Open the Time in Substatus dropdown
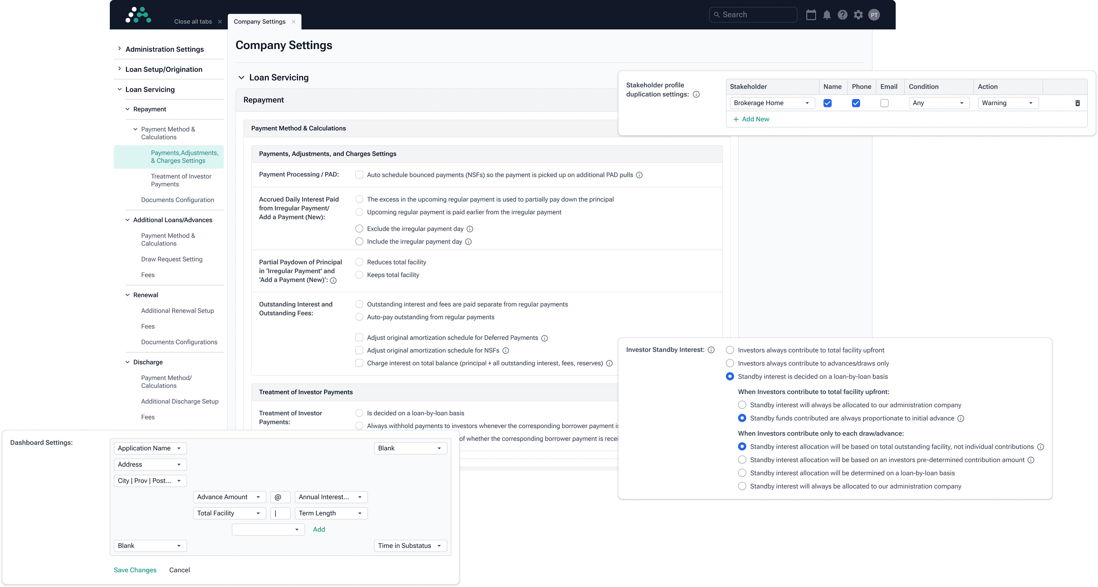Image resolution: width=1098 pixels, height=587 pixels. [410, 546]
